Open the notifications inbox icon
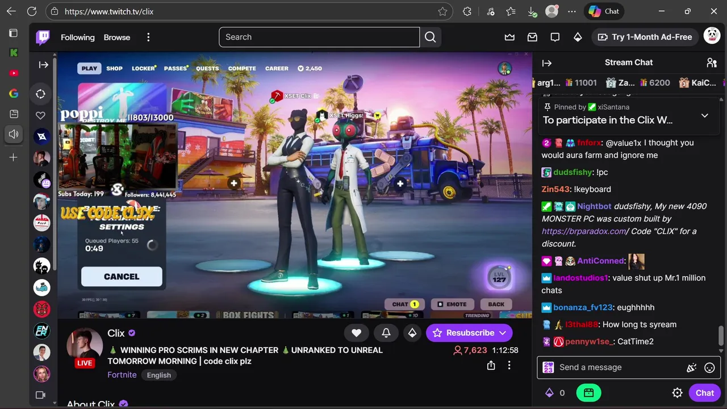This screenshot has width=727, height=409. click(532, 37)
